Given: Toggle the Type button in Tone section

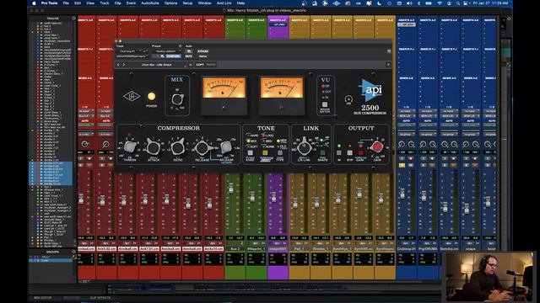Looking at the screenshot, I should [280, 153].
